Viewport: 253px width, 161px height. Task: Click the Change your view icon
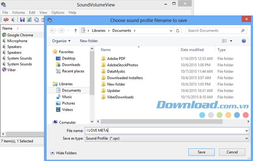[225, 41]
